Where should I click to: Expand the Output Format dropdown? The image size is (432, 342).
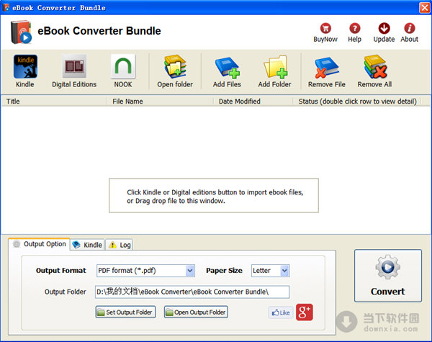pos(190,271)
